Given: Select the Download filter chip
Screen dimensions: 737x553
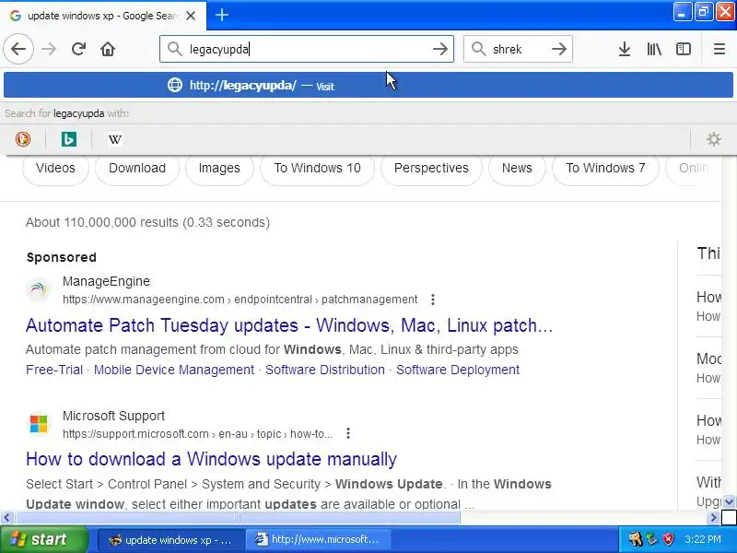Looking at the screenshot, I should pyautogui.click(x=137, y=168).
